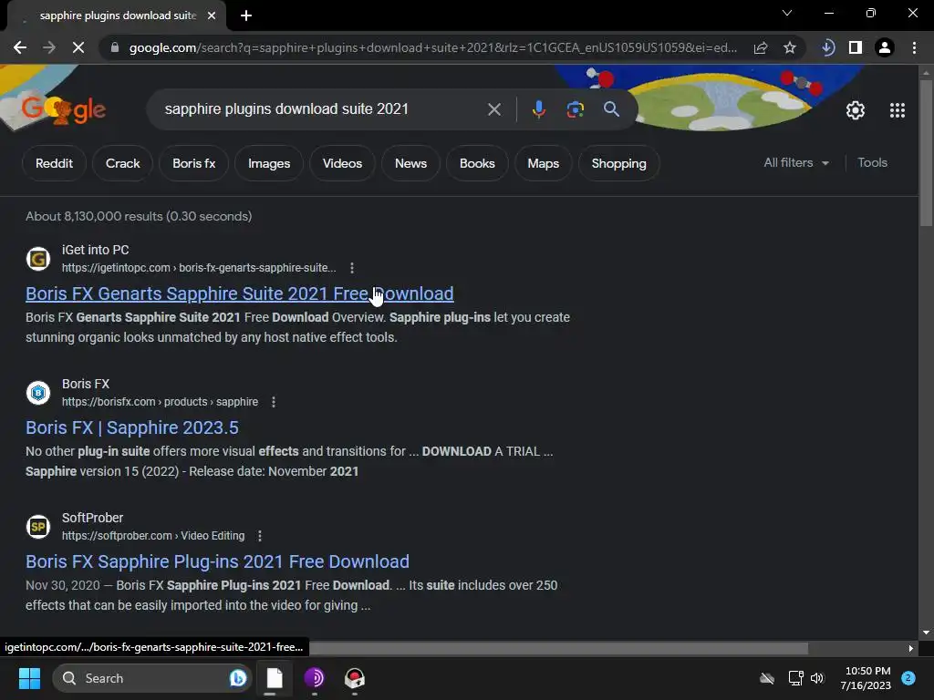Filter results by Reddit
This screenshot has height=700, width=934.
pos(54,163)
